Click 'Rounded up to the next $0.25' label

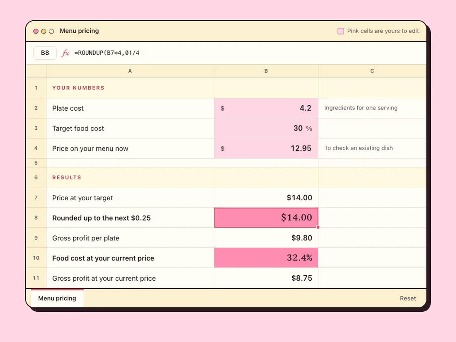[x=102, y=218]
